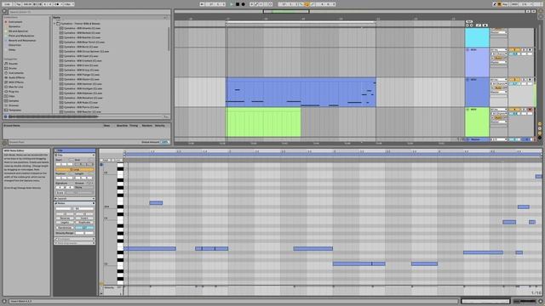Select Reverb and Resonance collection

[22, 40]
